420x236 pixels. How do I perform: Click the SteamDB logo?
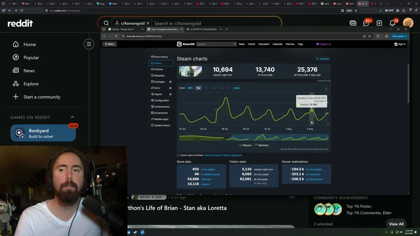pyautogui.click(x=186, y=44)
